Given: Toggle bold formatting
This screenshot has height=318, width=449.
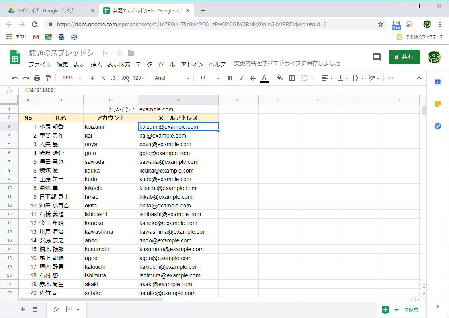Looking at the screenshot, I should click(230, 78).
